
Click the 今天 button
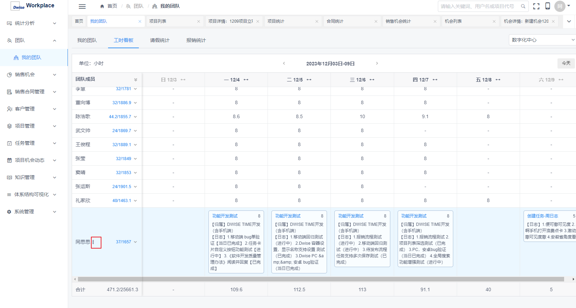566,63
